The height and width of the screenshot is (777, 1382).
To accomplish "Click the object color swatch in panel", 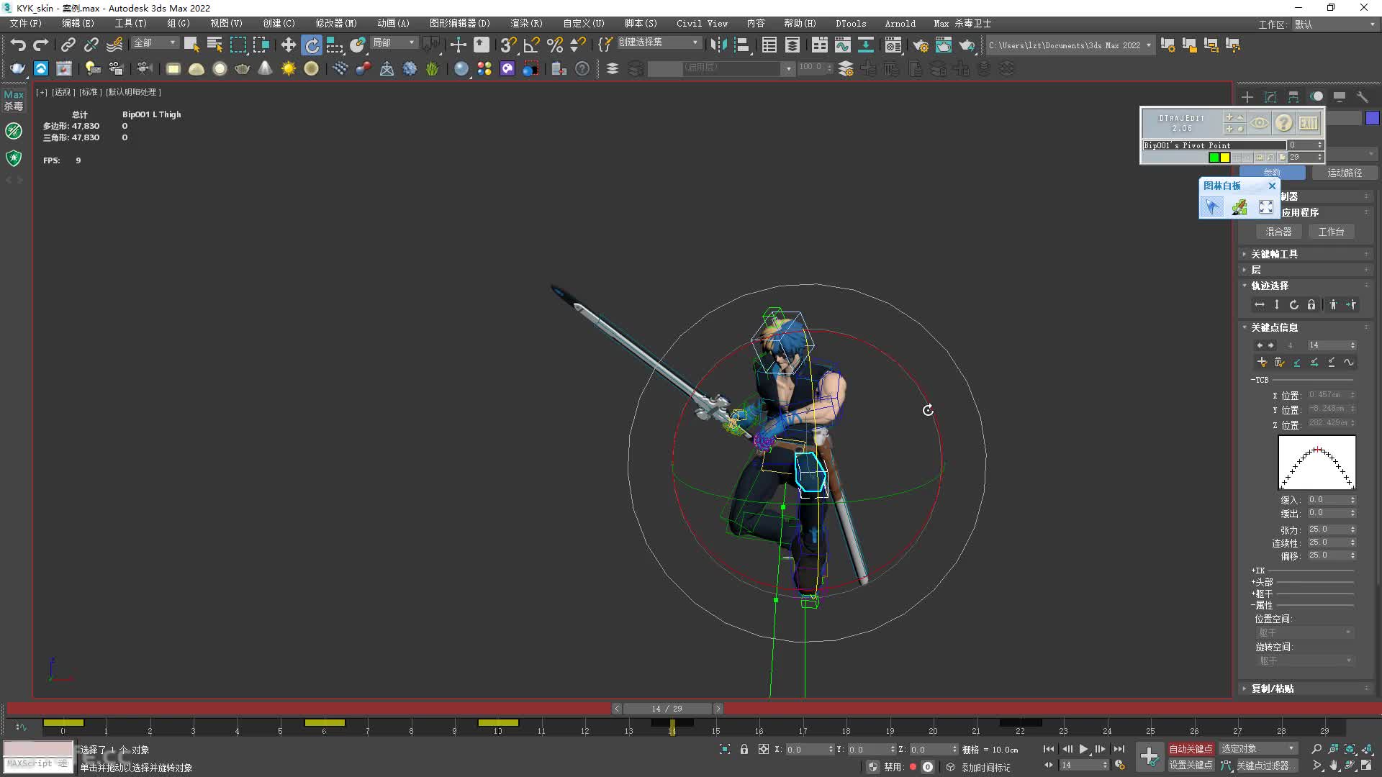I will [1373, 118].
